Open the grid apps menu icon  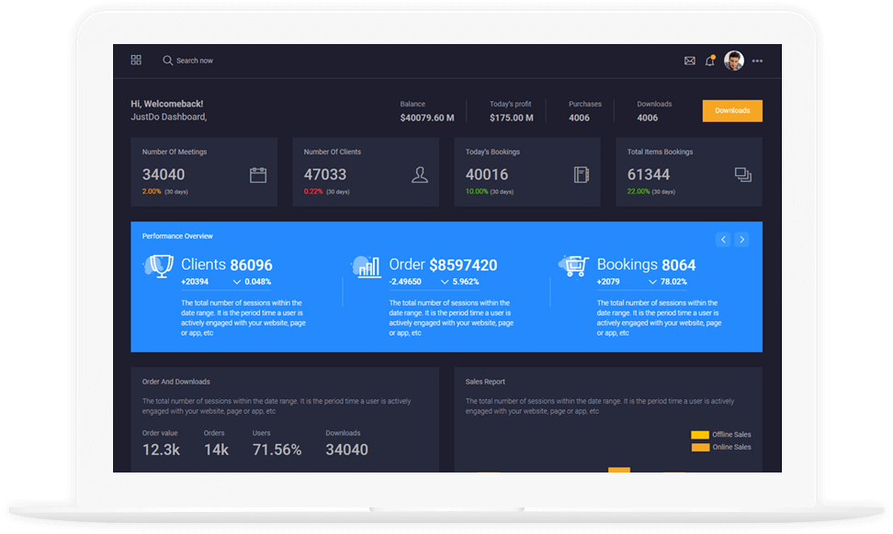[x=136, y=61]
